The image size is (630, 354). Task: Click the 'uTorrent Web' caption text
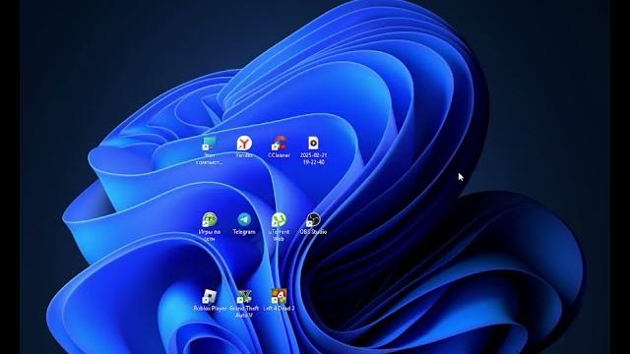[x=279, y=235]
